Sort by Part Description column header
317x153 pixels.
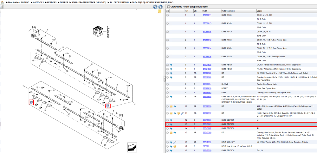(238, 11)
